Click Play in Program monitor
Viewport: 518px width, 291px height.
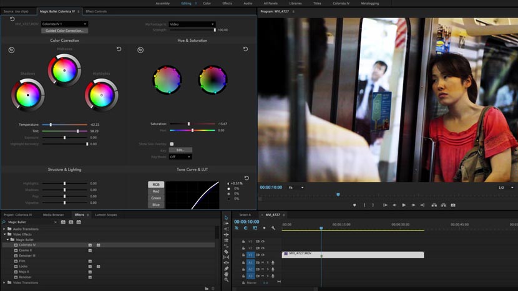click(404, 205)
